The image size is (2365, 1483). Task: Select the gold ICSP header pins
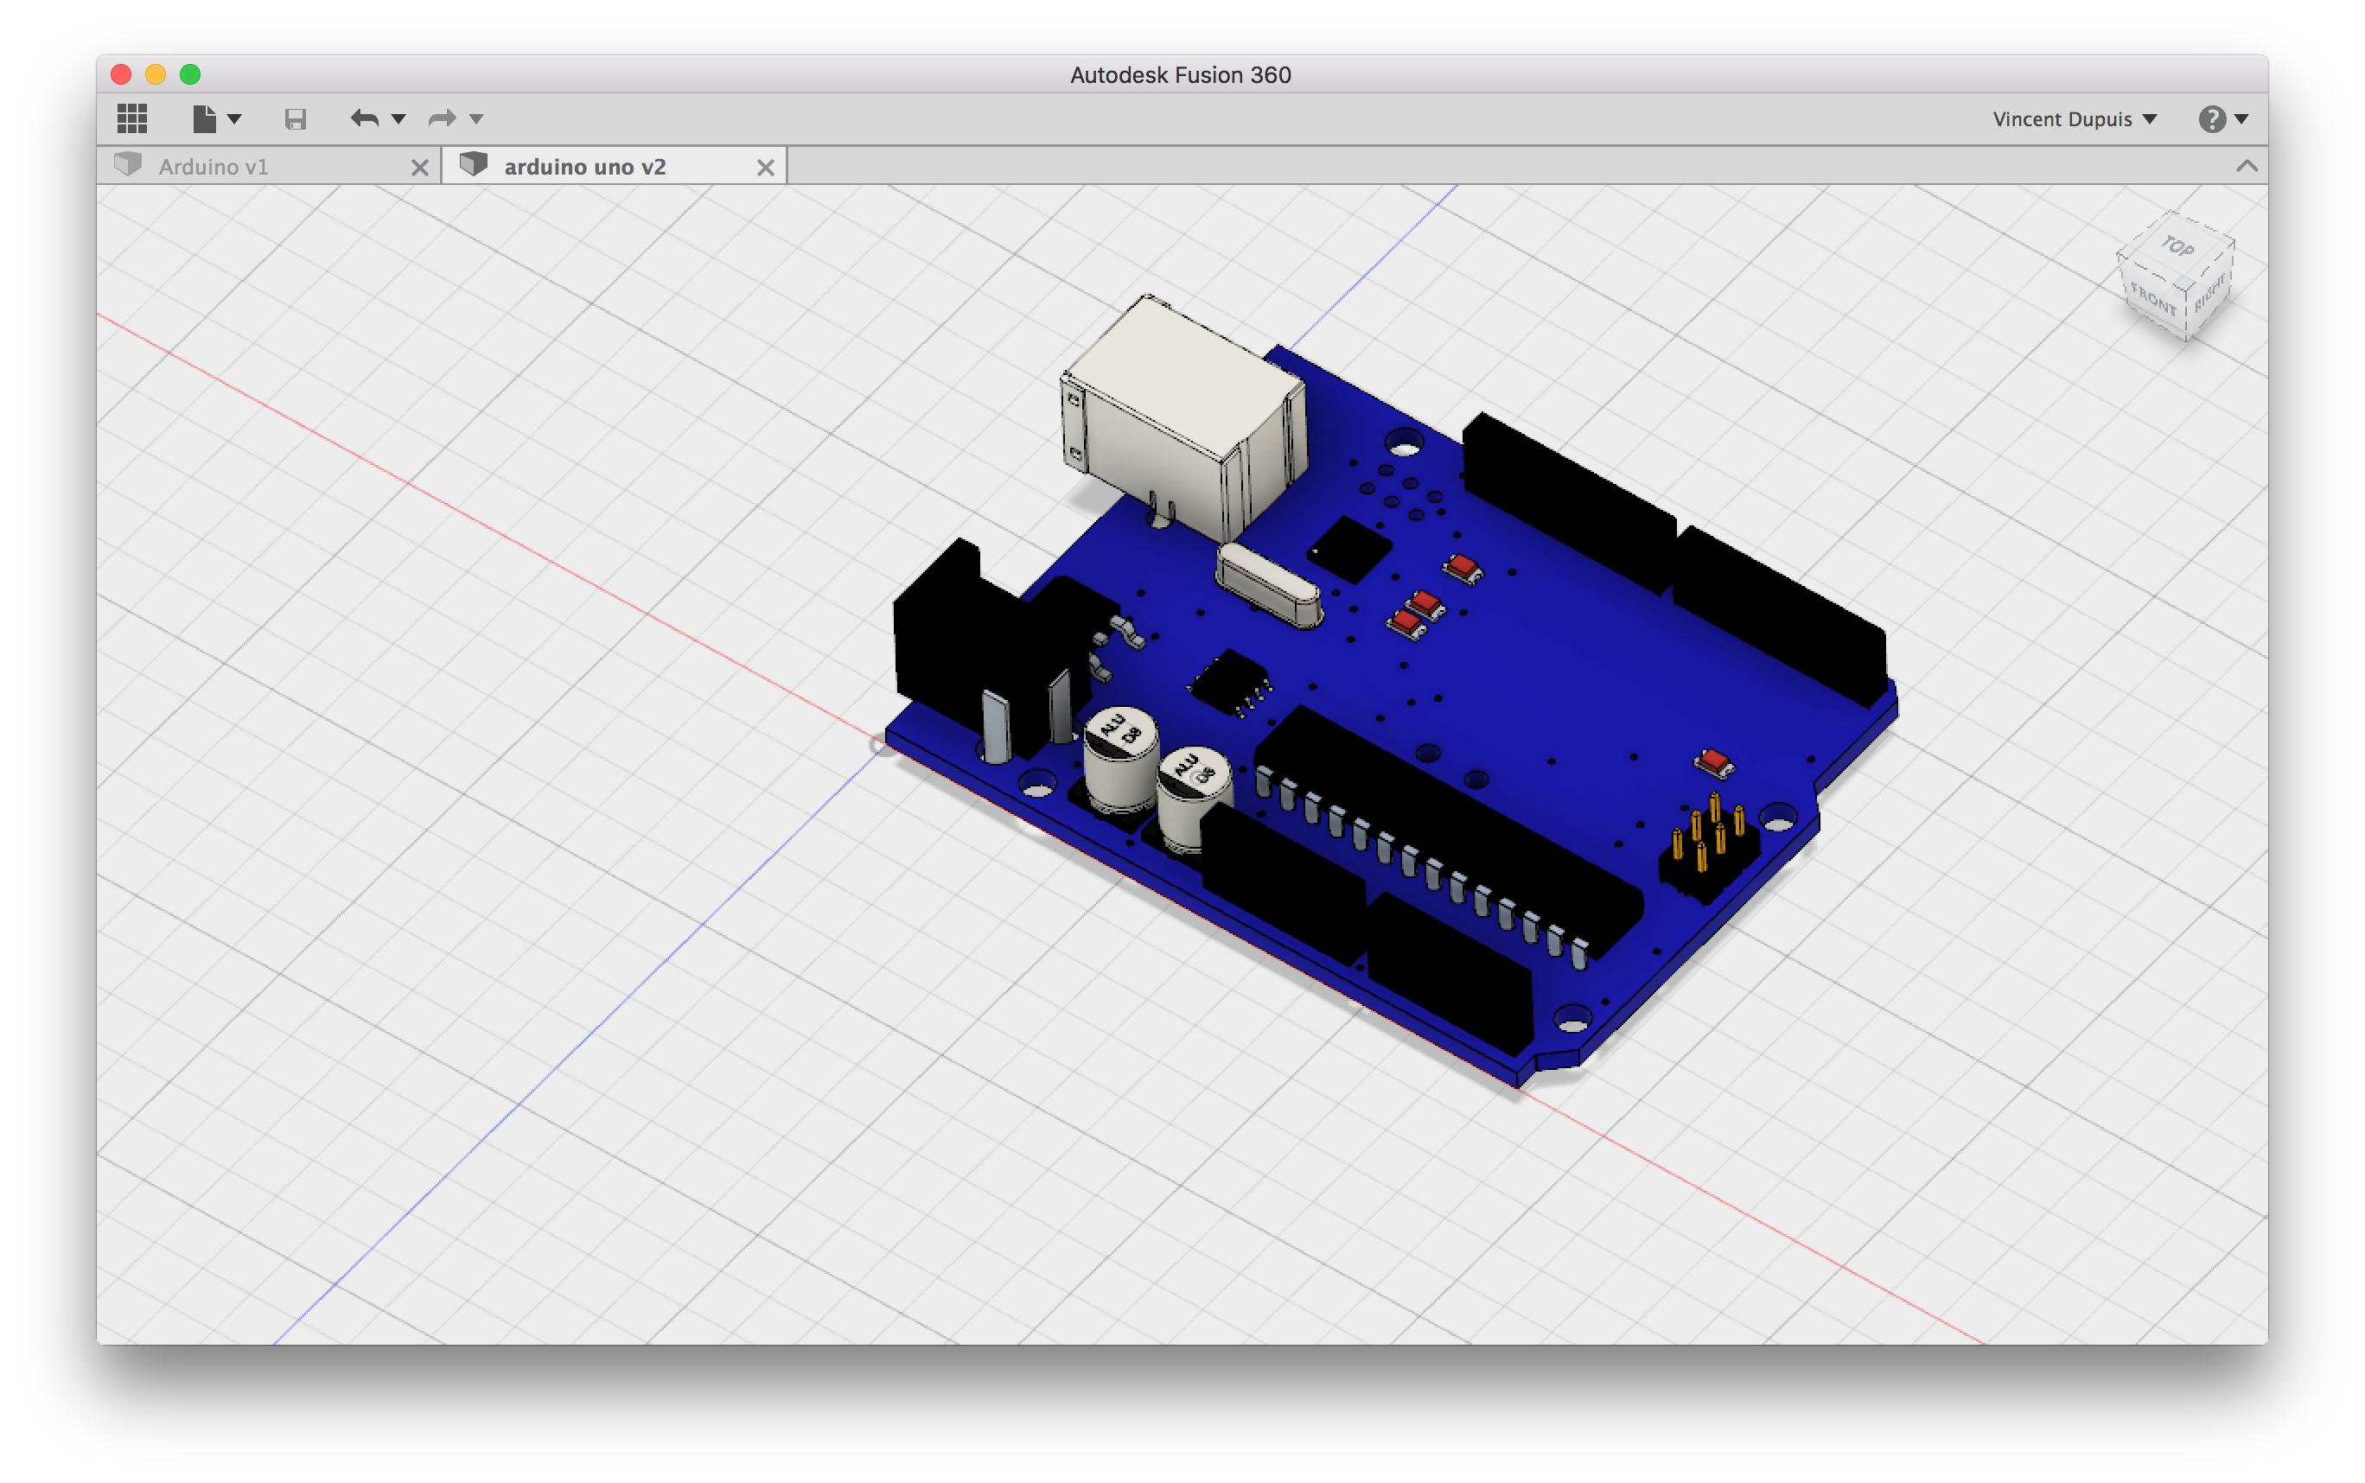click(1709, 831)
